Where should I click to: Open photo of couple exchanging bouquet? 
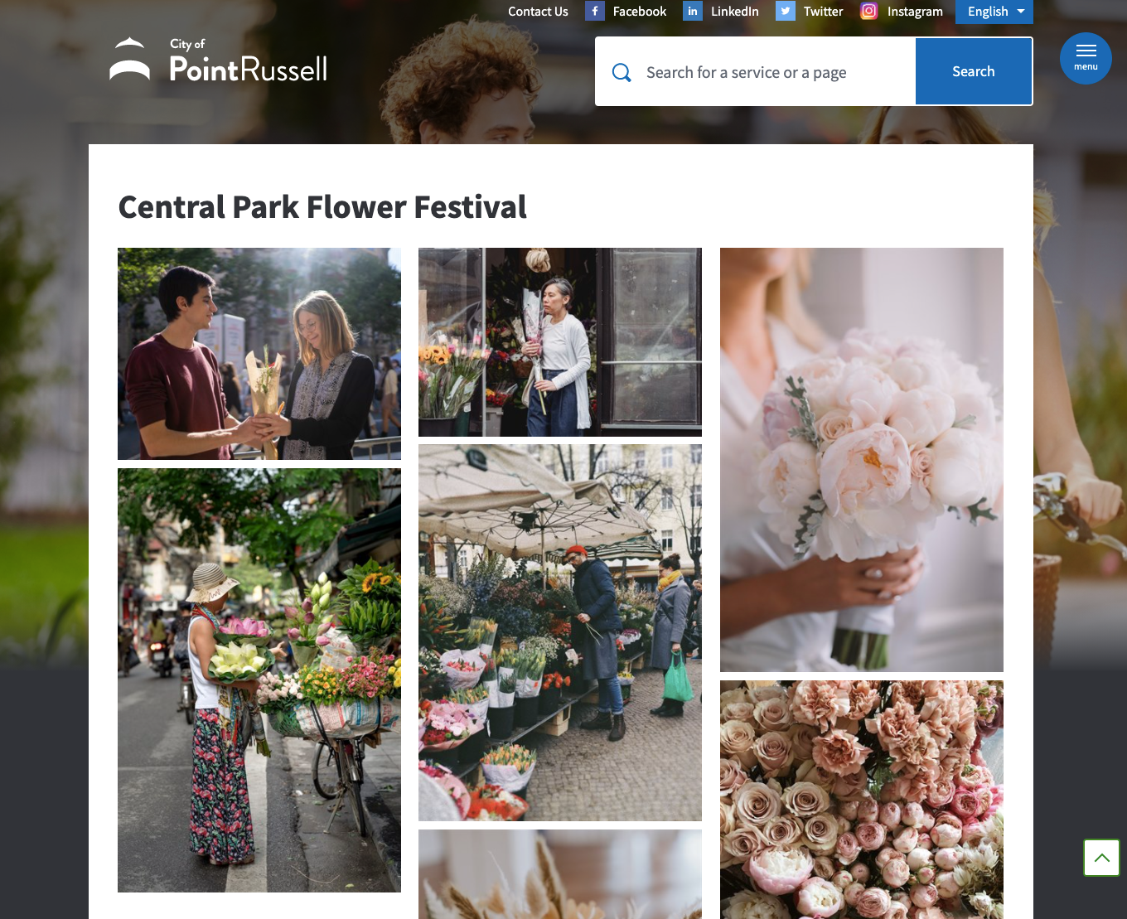(x=259, y=354)
